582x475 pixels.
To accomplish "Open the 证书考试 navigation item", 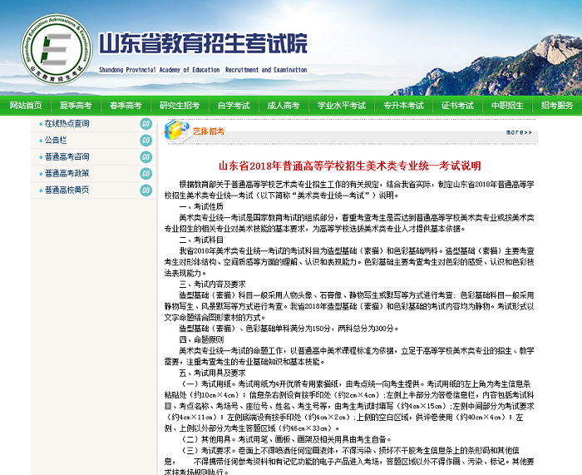I will click(x=457, y=106).
